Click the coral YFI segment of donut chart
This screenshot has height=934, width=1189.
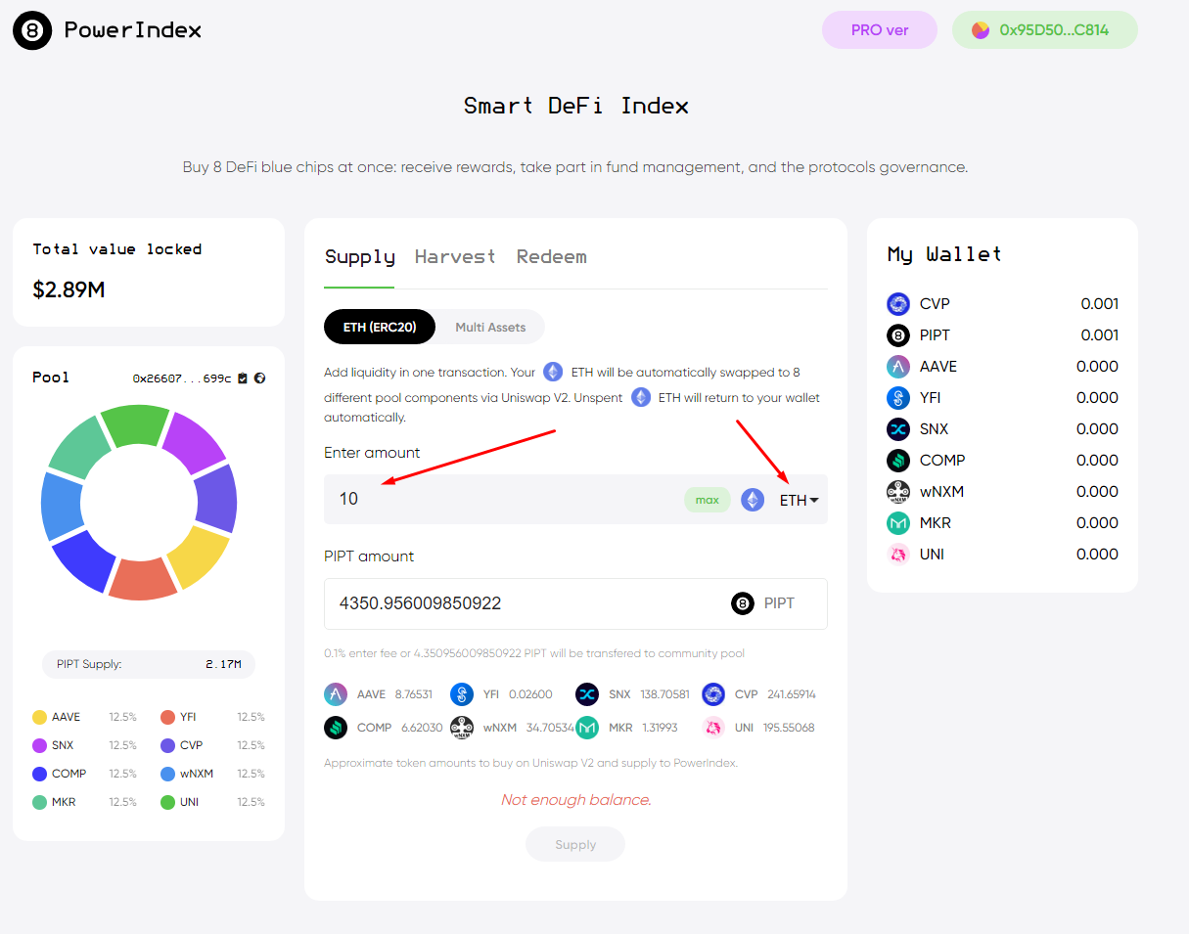point(142,578)
